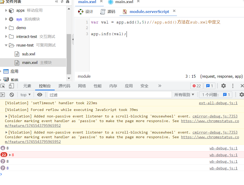Open first cmirror-debug.js:7353 link

click(215, 116)
